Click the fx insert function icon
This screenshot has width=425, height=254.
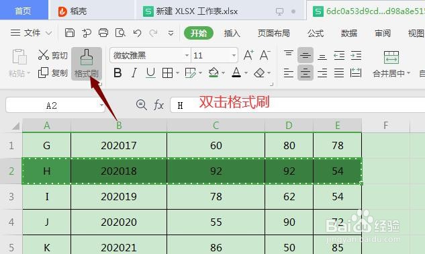(158, 105)
